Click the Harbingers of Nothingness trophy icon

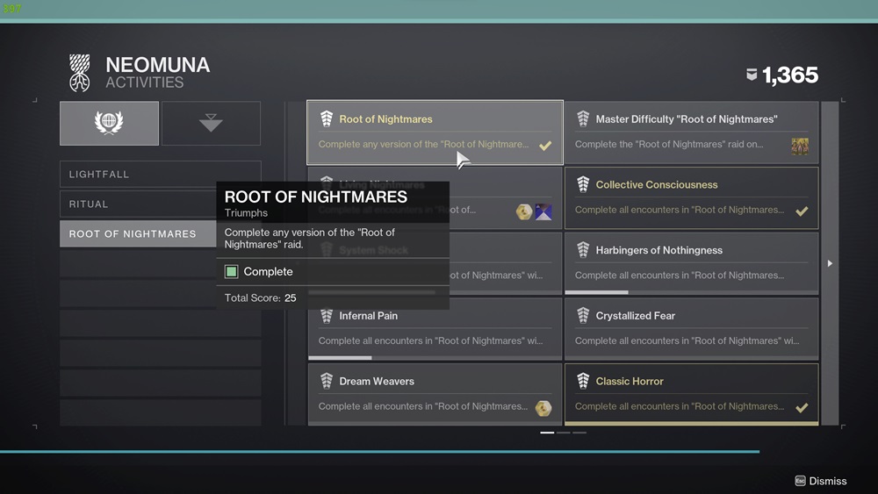(583, 249)
